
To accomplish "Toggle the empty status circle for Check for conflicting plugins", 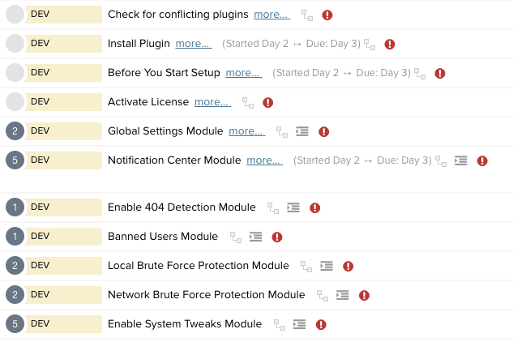I will (15, 15).
